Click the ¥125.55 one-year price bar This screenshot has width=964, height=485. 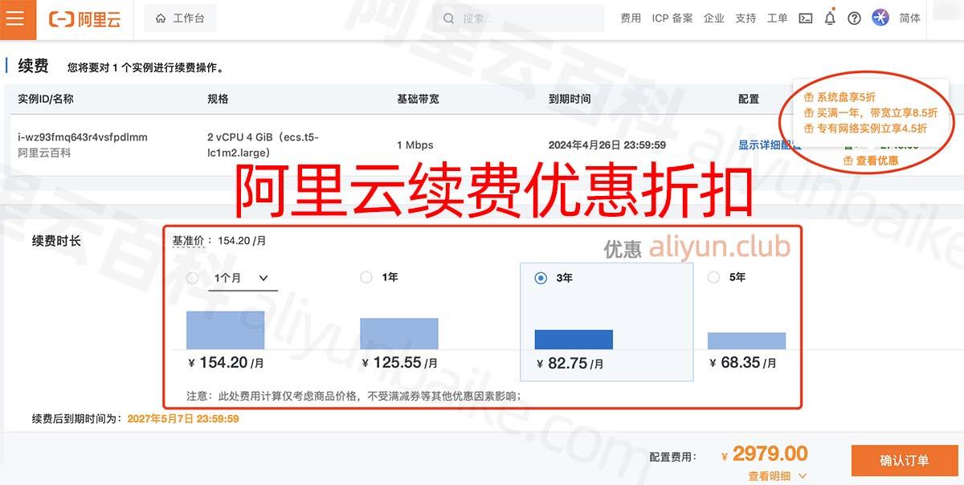point(399,334)
